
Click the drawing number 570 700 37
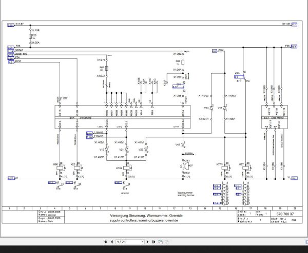coord(285,214)
